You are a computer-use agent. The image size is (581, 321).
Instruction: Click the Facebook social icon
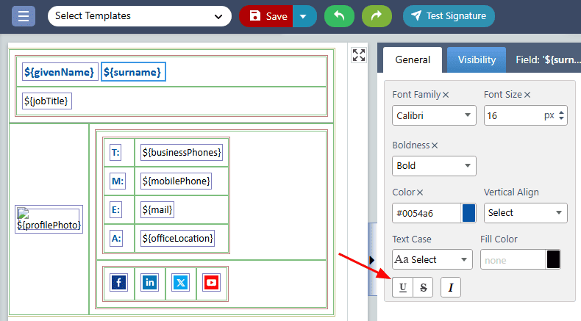[x=118, y=282]
